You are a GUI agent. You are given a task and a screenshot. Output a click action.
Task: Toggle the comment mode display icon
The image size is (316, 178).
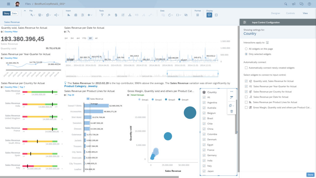tap(209, 15)
